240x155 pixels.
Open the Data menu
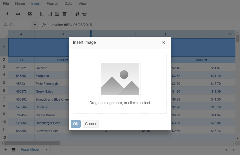(x=68, y=3)
